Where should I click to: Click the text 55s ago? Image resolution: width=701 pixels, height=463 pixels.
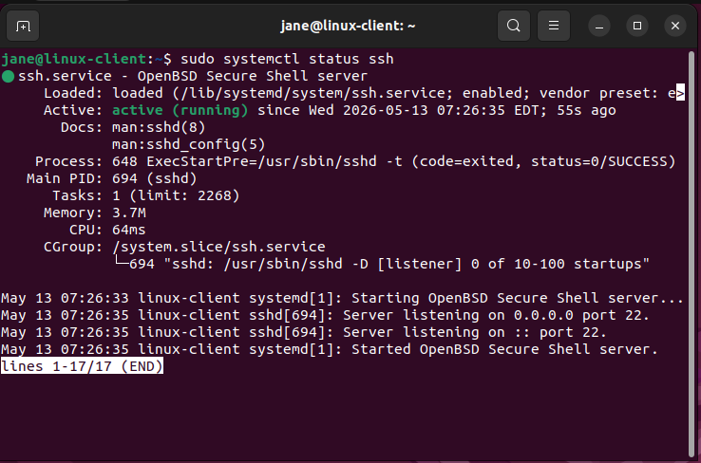(x=586, y=110)
